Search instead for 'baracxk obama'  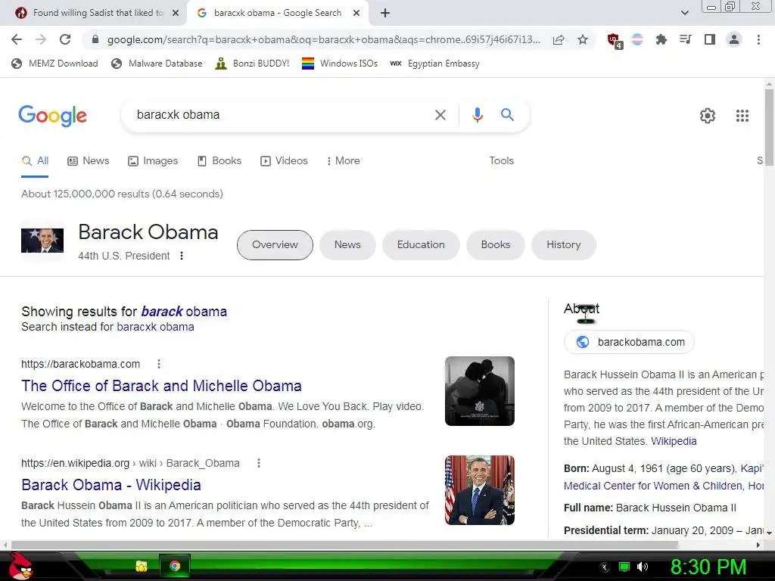click(x=155, y=327)
